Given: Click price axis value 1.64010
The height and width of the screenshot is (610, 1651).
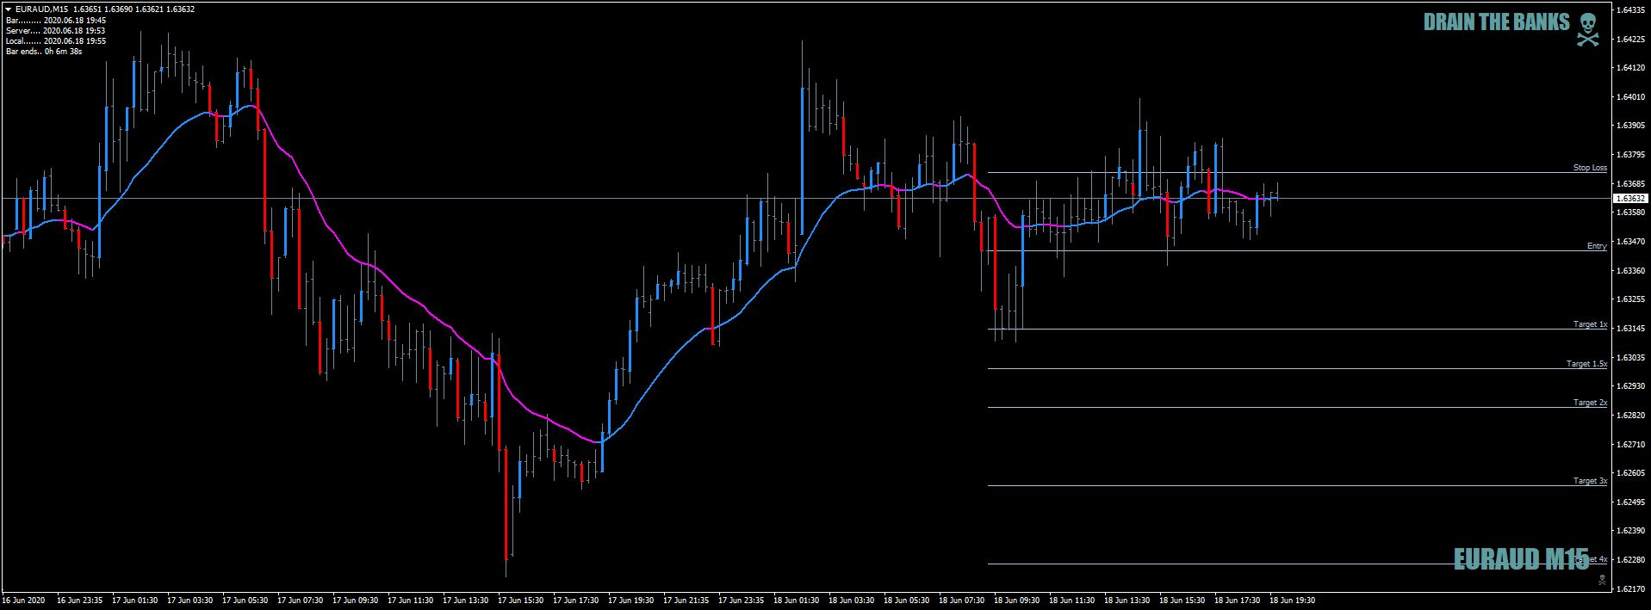Looking at the screenshot, I should click(x=1632, y=97).
